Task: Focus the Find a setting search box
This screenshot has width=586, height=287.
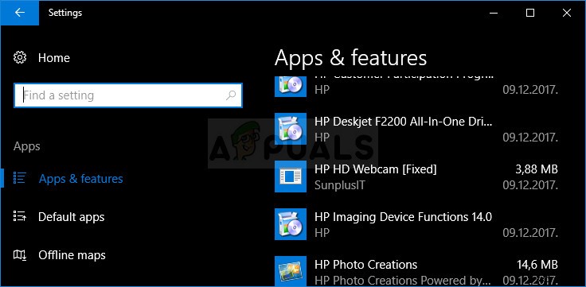Action: pyautogui.click(x=128, y=95)
